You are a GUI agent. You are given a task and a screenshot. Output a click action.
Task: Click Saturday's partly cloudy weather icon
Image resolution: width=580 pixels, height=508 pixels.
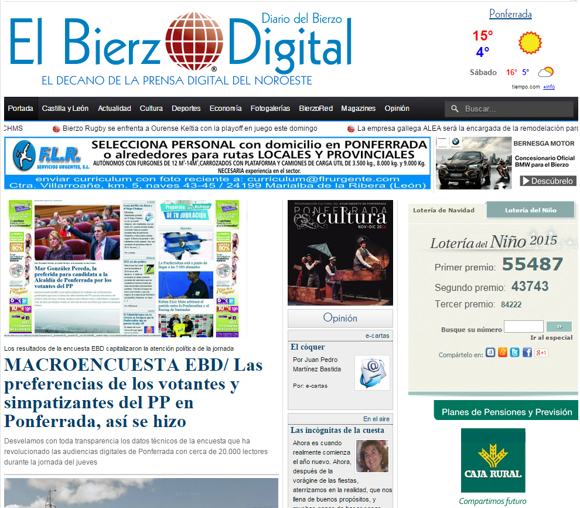[x=545, y=72]
